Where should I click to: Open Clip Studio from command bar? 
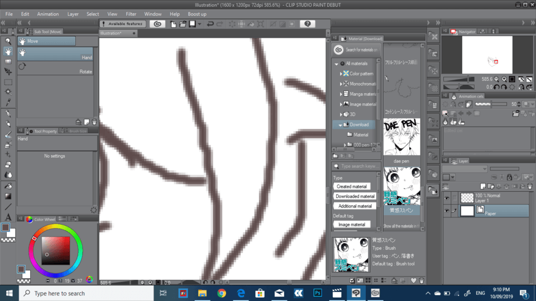[157, 24]
